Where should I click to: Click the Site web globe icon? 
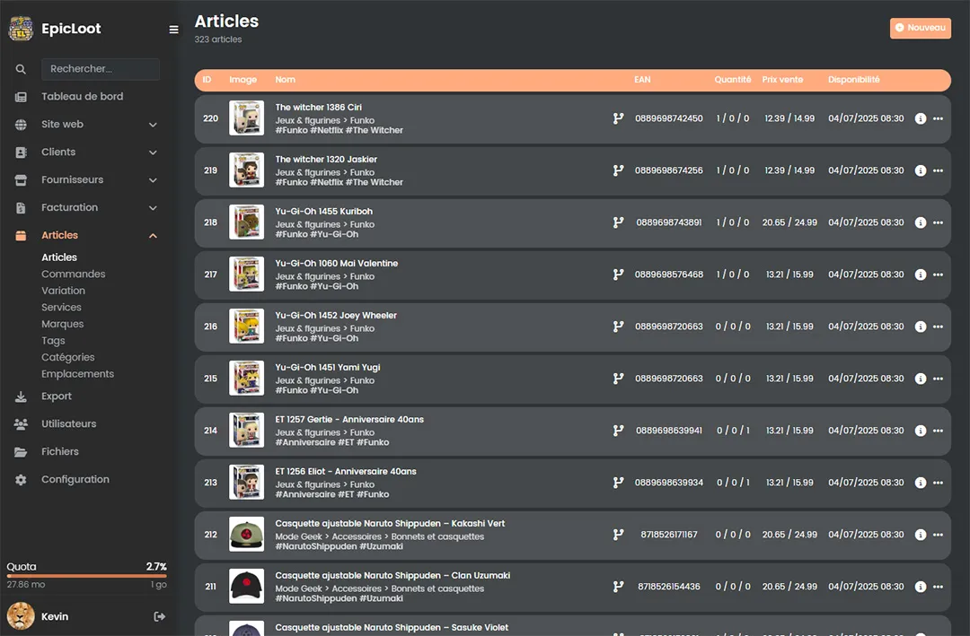click(21, 125)
